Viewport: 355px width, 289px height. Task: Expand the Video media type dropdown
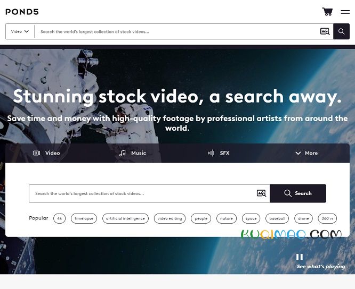tap(20, 31)
